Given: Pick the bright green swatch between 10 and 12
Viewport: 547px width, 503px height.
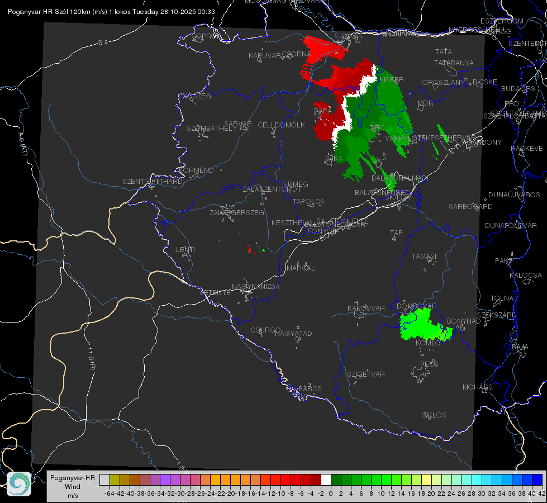Looking at the screenshot, I should 386,480.
